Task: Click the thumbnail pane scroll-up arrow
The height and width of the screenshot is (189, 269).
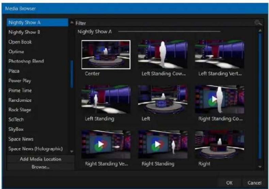Action: [x=260, y=31]
